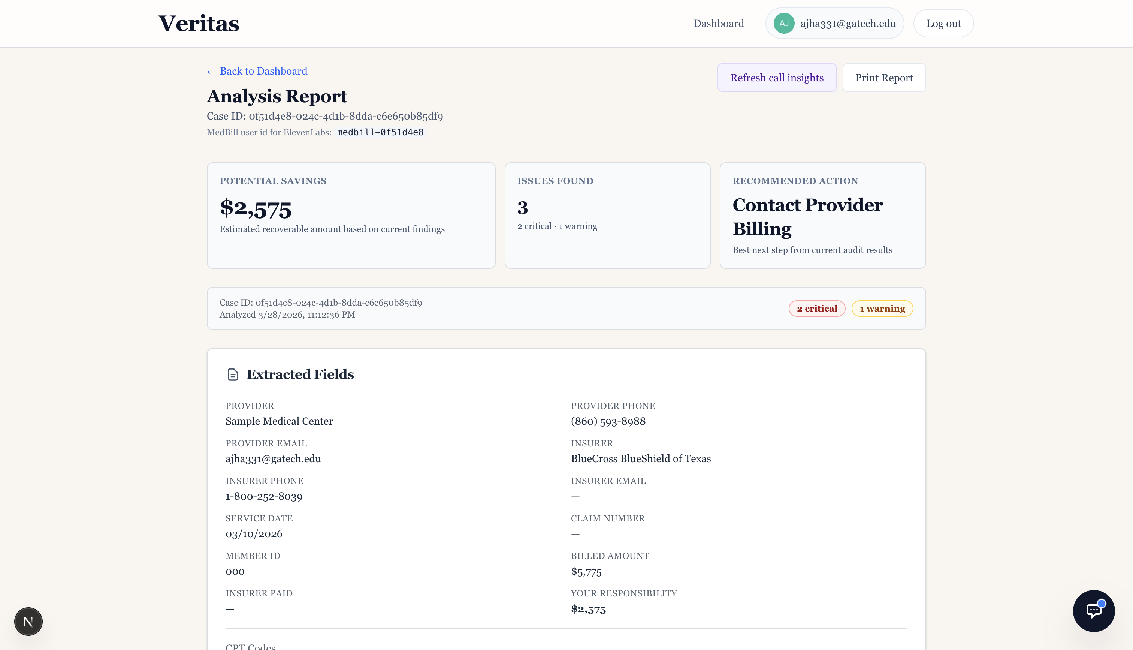Click the Issues Found card

pyautogui.click(x=607, y=215)
